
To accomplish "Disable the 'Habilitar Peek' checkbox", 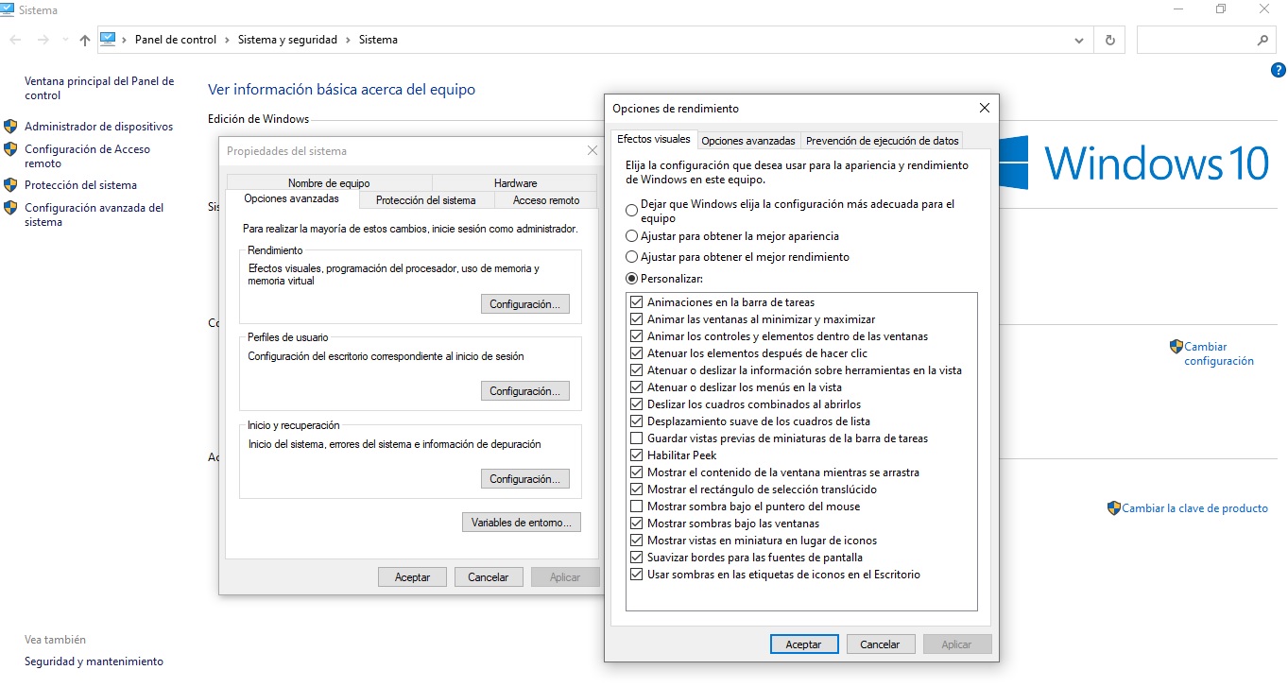I will point(636,455).
